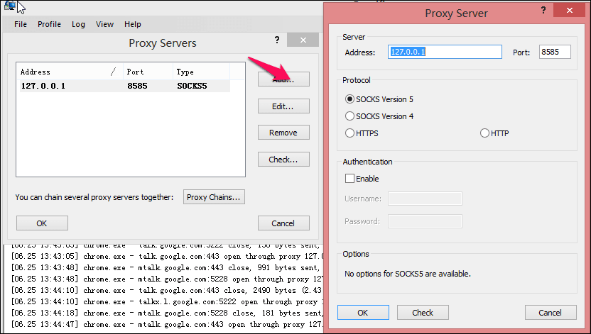The height and width of the screenshot is (334, 591).
Task: Choose the HTTPS protocol option
Action: tap(349, 133)
